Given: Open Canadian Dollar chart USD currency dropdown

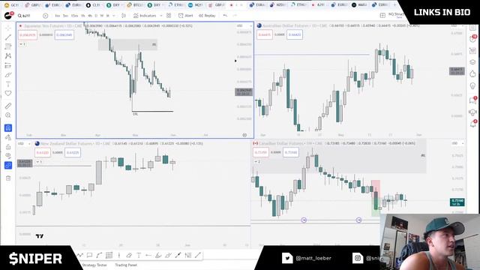Looking at the screenshot, I should (x=457, y=143).
